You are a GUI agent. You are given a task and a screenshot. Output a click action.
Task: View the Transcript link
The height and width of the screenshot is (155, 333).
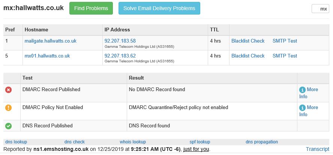[x=318, y=149]
